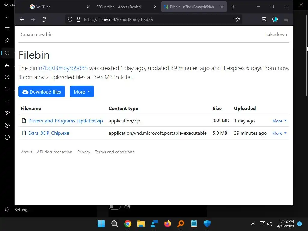Reload the Filebin page
This screenshot has height=231, width=308.
tap(44, 20)
